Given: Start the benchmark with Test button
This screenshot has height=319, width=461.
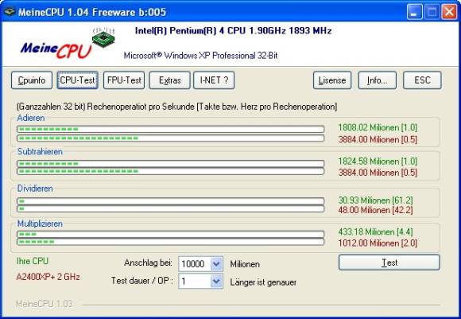Looking at the screenshot, I should [389, 263].
